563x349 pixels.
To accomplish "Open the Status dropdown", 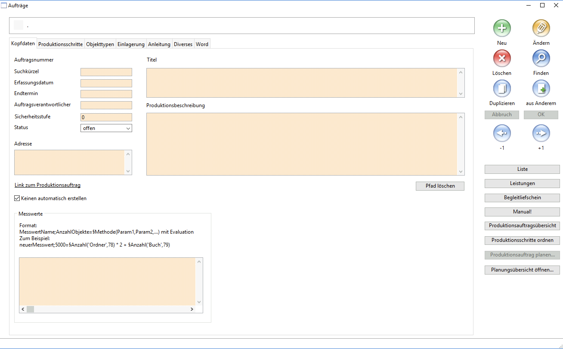I will (106, 128).
